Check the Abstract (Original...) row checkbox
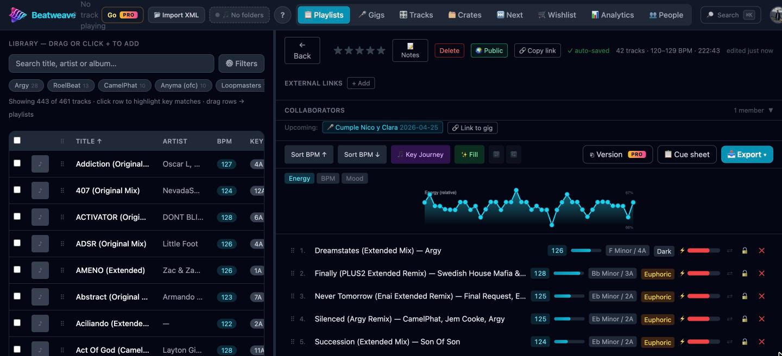Image resolution: width=782 pixels, height=356 pixels. tap(17, 296)
